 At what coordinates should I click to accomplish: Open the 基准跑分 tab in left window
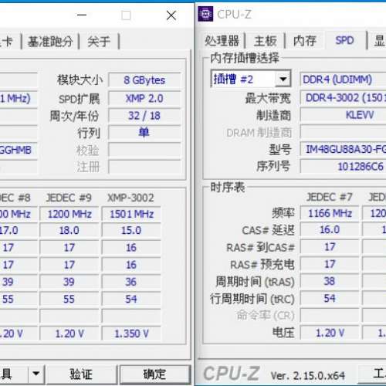(50, 41)
